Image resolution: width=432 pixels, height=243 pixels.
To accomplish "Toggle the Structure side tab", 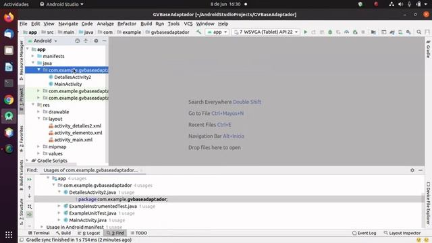I will point(21,211).
